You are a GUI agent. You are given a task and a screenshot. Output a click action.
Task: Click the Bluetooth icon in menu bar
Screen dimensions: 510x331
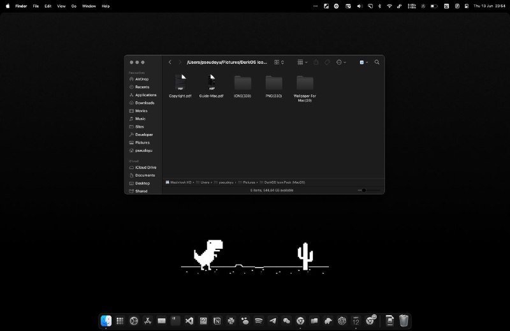point(379,6)
